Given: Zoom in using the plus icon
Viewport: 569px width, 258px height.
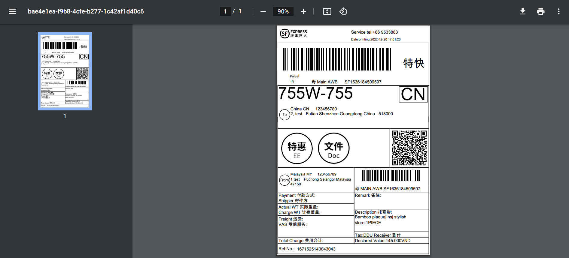Looking at the screenshot, I should click(303, 11).
